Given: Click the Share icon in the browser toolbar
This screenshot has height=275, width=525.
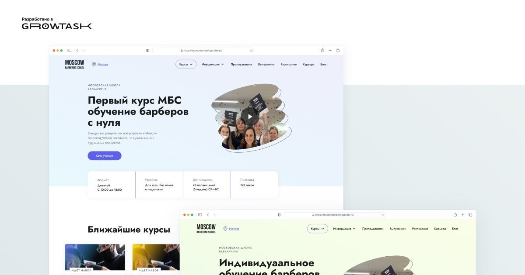Looking at the screenshot, I should 322,50.
